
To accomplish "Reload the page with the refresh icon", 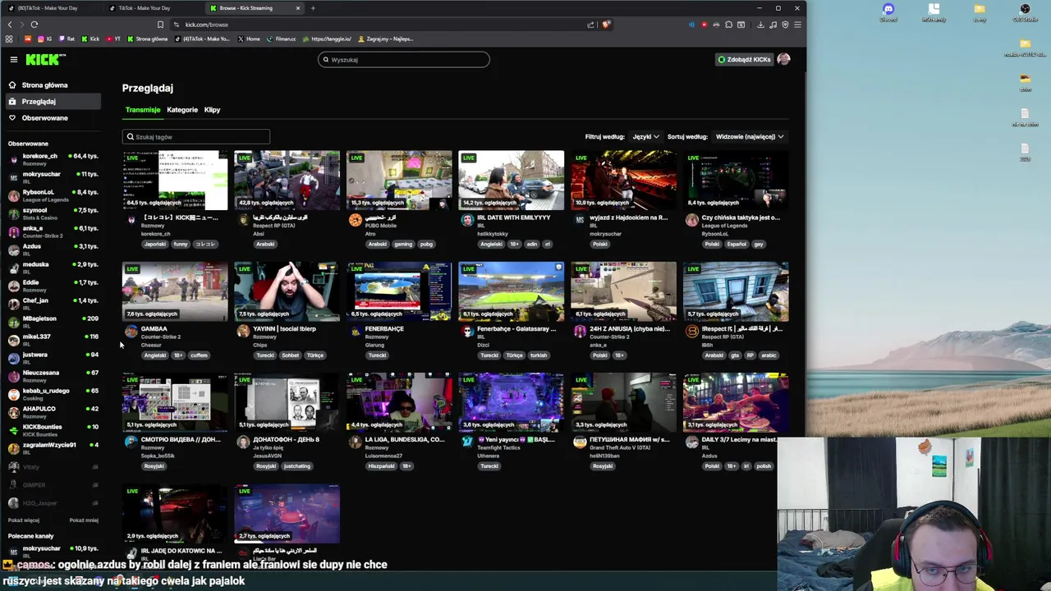I will point(34,25).
